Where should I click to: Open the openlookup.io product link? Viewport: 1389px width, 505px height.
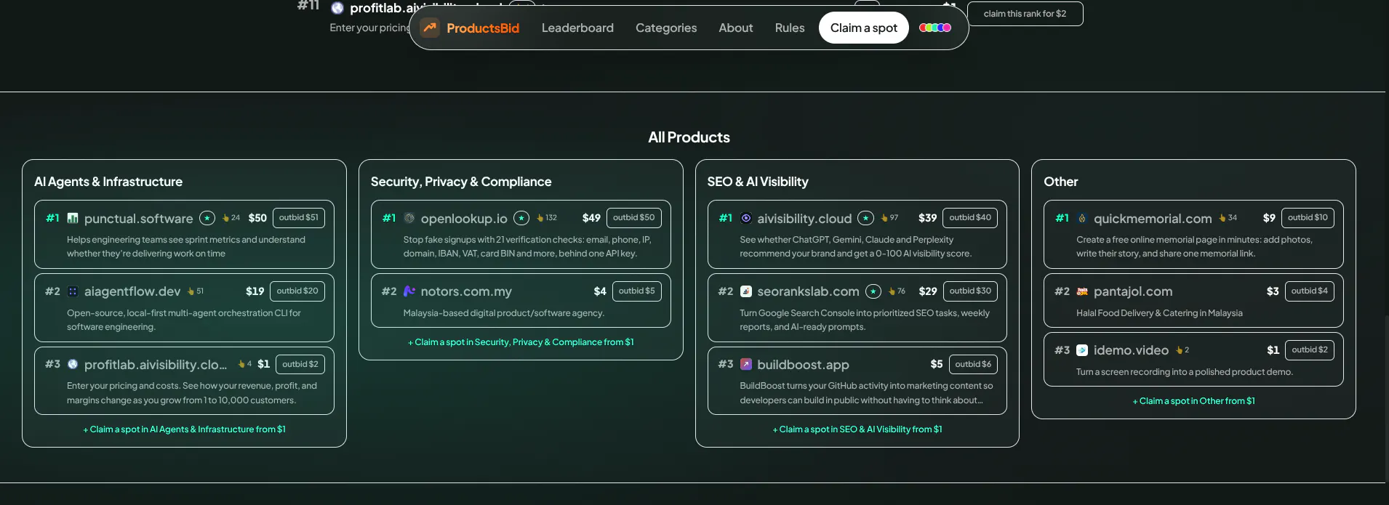(464, 219)
